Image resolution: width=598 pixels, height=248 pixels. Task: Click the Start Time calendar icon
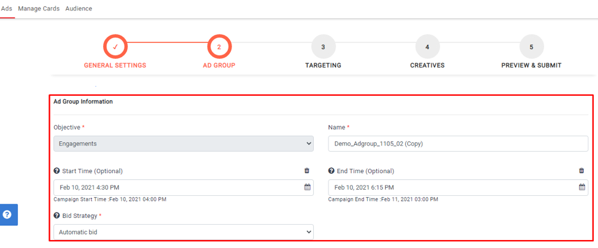(308, 187)
